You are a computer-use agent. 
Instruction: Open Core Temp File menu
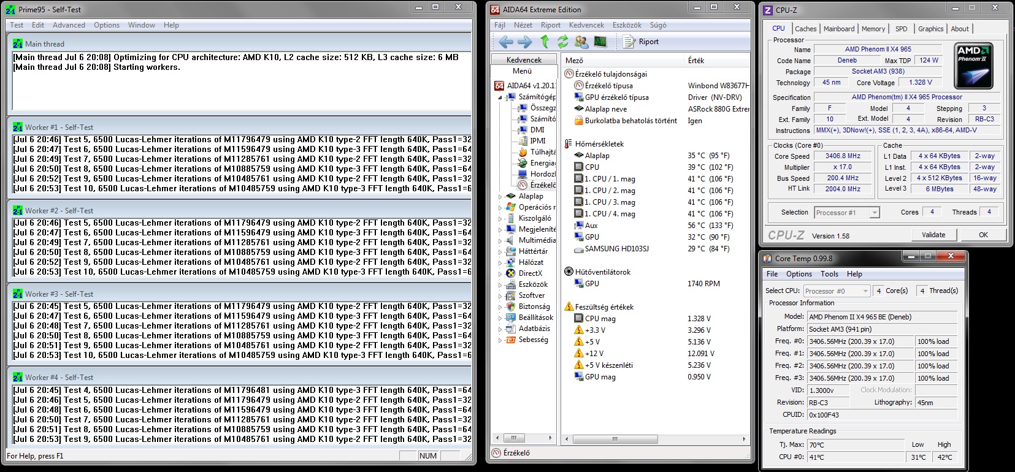click(x=772, y=274)
